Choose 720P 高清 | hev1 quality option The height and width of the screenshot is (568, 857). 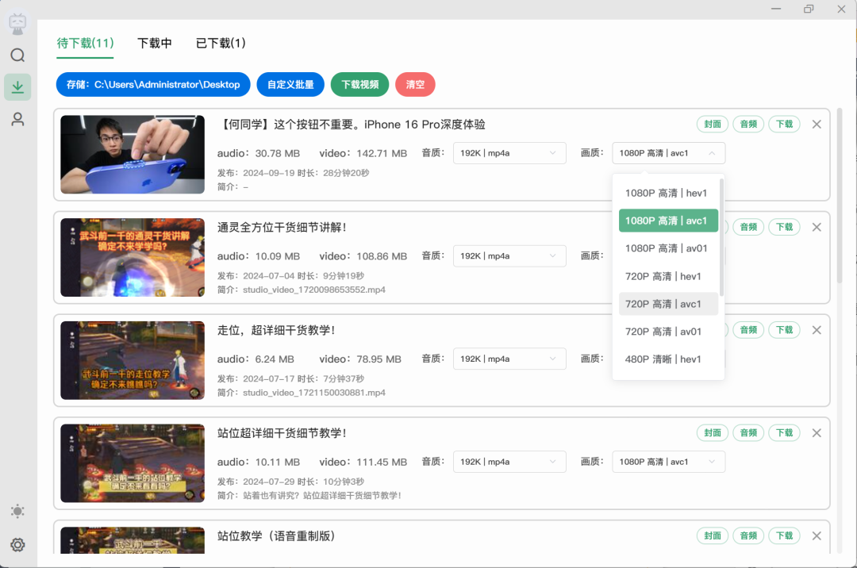pos(668,276)
